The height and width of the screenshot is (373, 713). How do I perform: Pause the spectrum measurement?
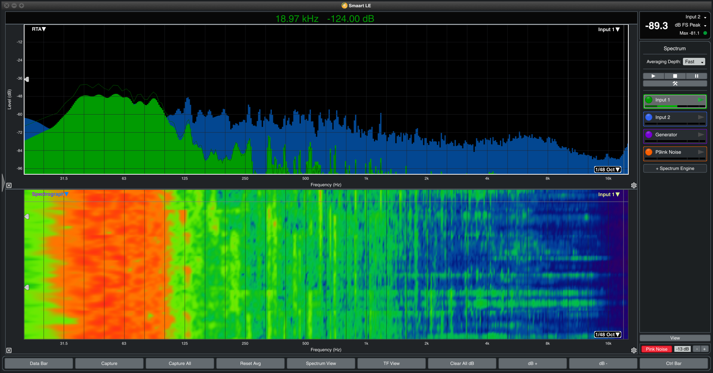(x=696, y=76)
